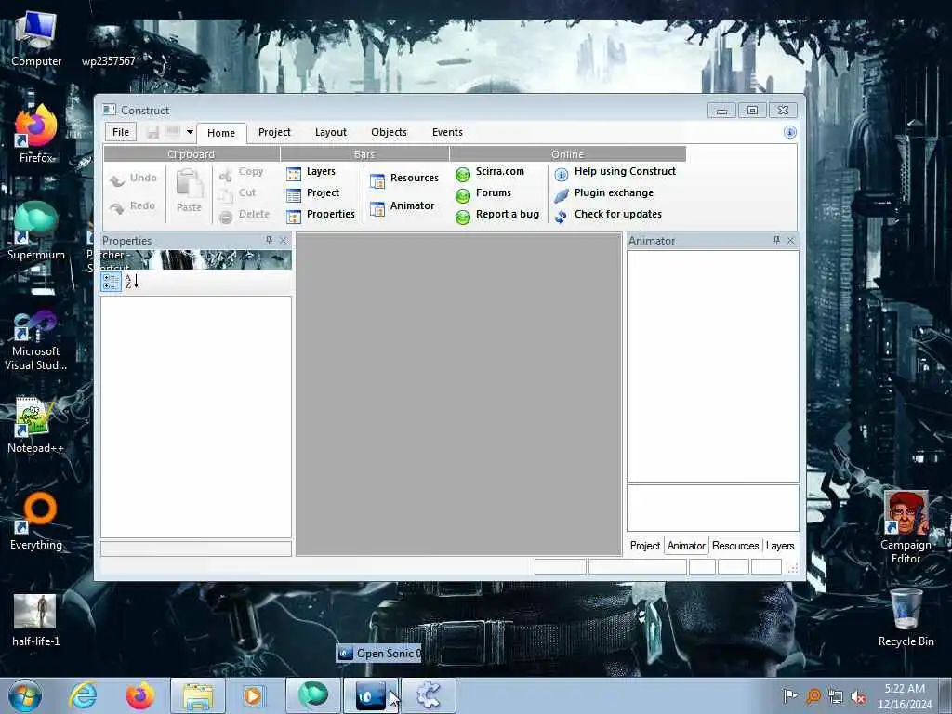Click the Construct gear taskbar button
The height and width of the screenshot is (714, 952).
pos(428,695)
